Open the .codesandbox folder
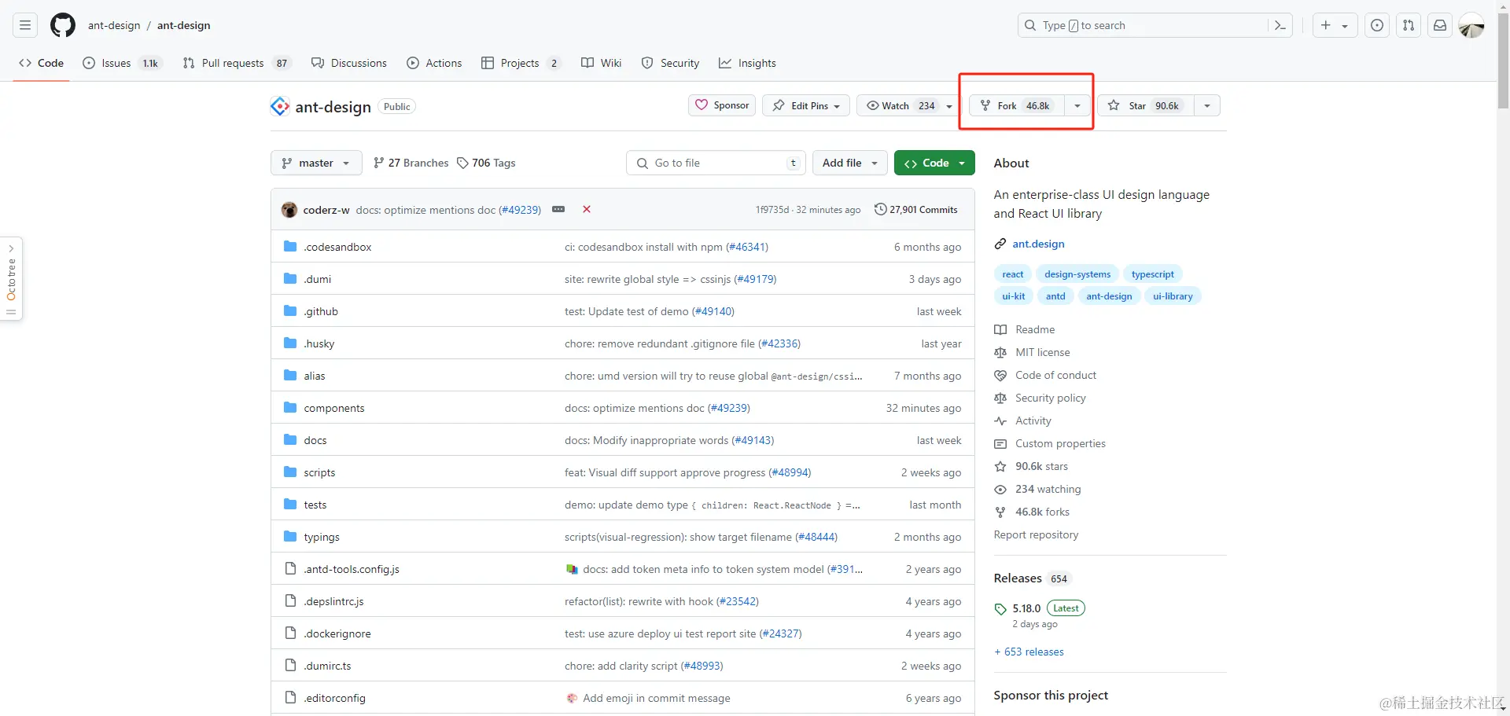1510x716 pixels. coord(338,247)
